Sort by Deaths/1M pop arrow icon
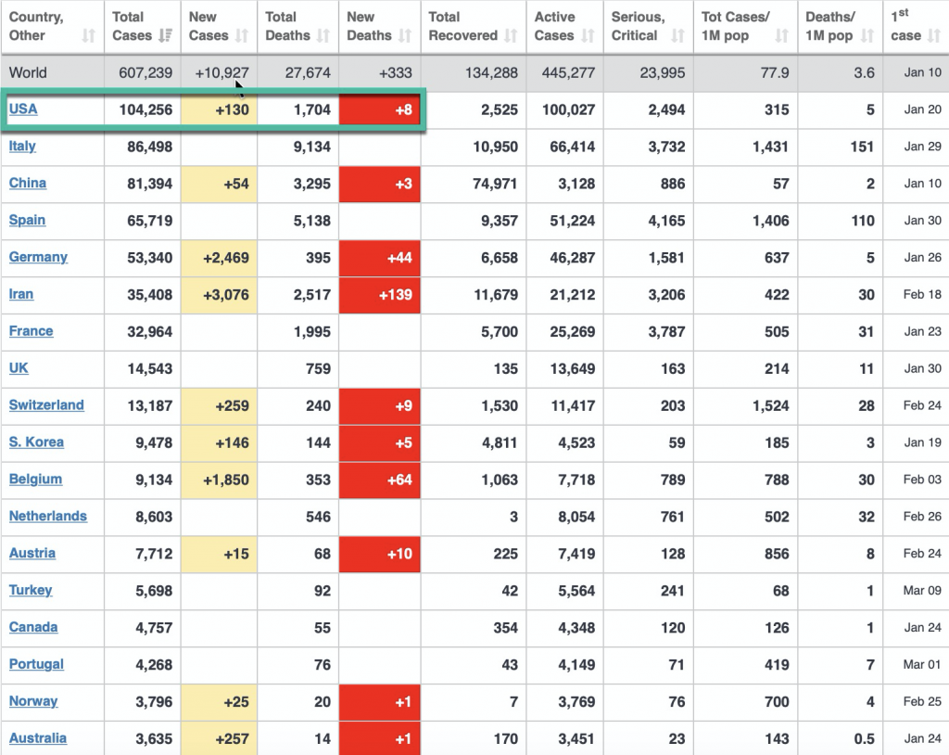 coord(867,36)
